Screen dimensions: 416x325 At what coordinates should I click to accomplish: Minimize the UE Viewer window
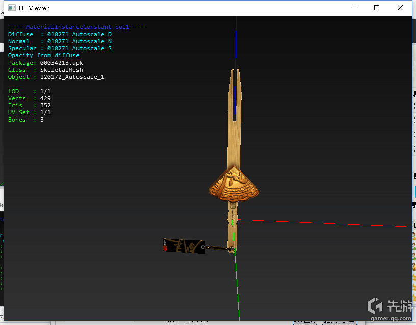[x=353, y=8]
